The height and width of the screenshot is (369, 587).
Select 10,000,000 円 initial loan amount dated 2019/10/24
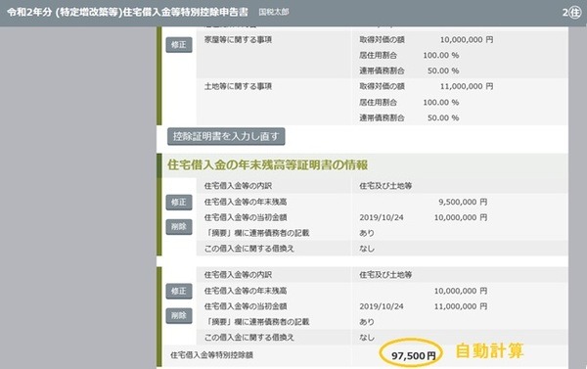461,217
